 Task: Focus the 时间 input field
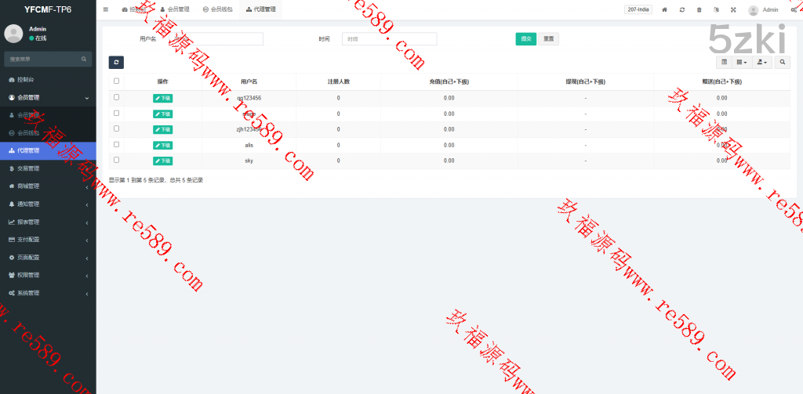point(389,39)
